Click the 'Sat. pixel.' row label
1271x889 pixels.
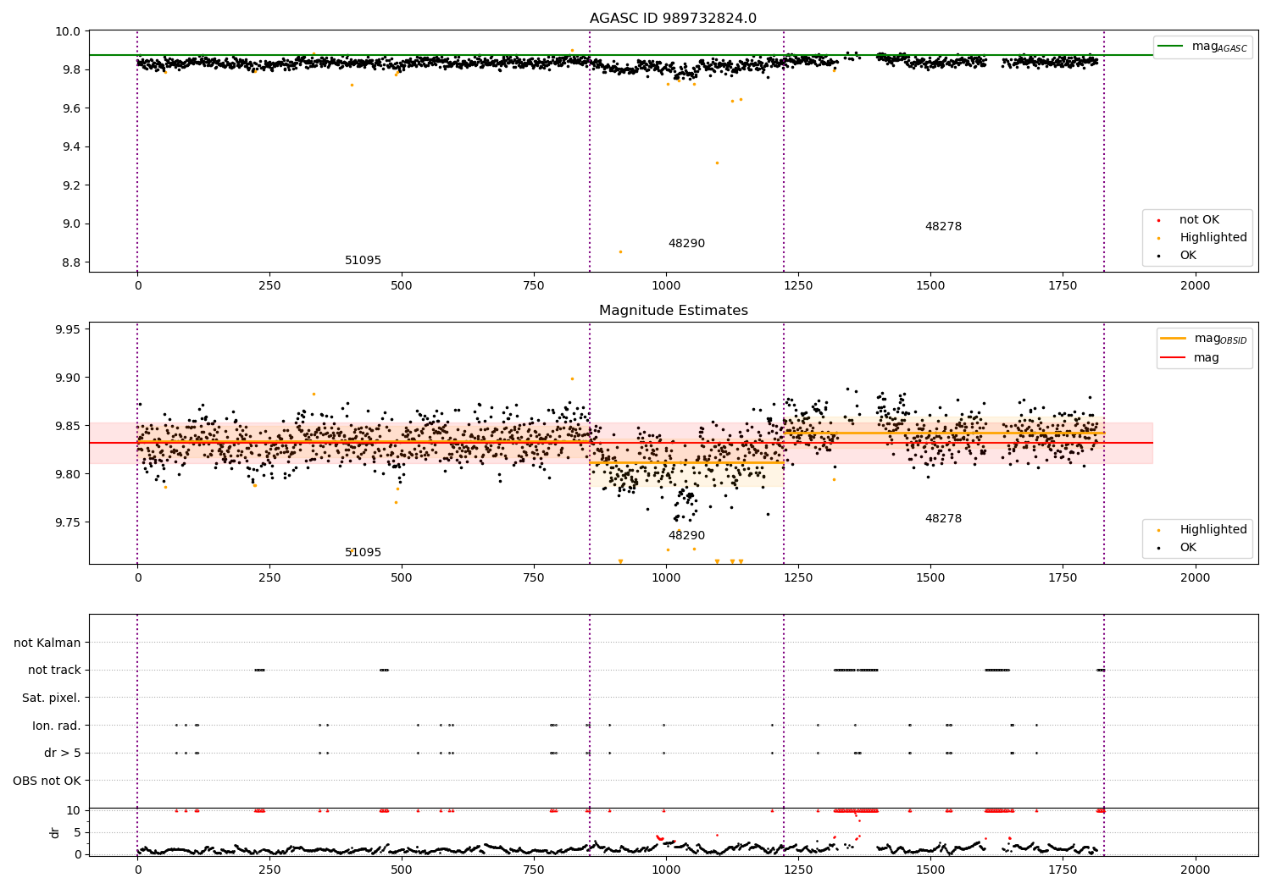coord(52,698)
